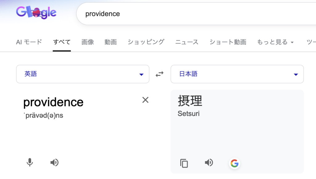Select the すべて tab
This screenshot has height=179, width=316.
pyautogui.click(x=62, y=42)
